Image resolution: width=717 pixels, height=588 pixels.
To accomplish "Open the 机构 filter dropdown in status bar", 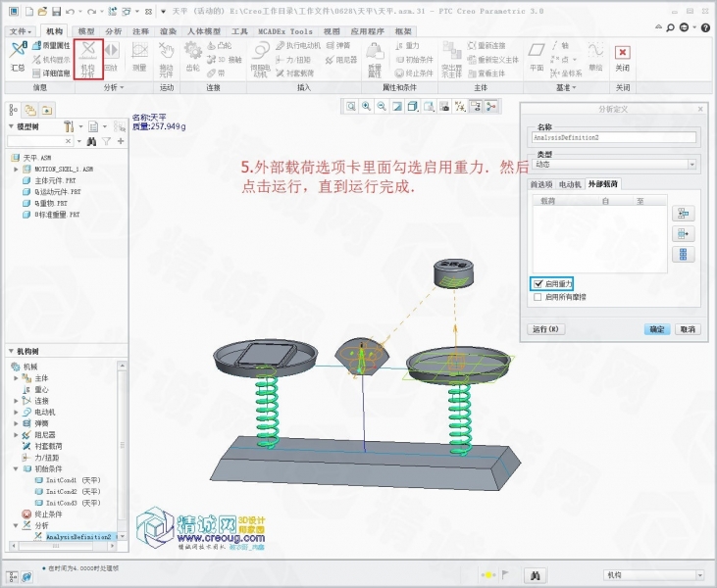I will 699,575.
